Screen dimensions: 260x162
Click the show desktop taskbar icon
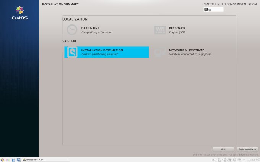19,160
